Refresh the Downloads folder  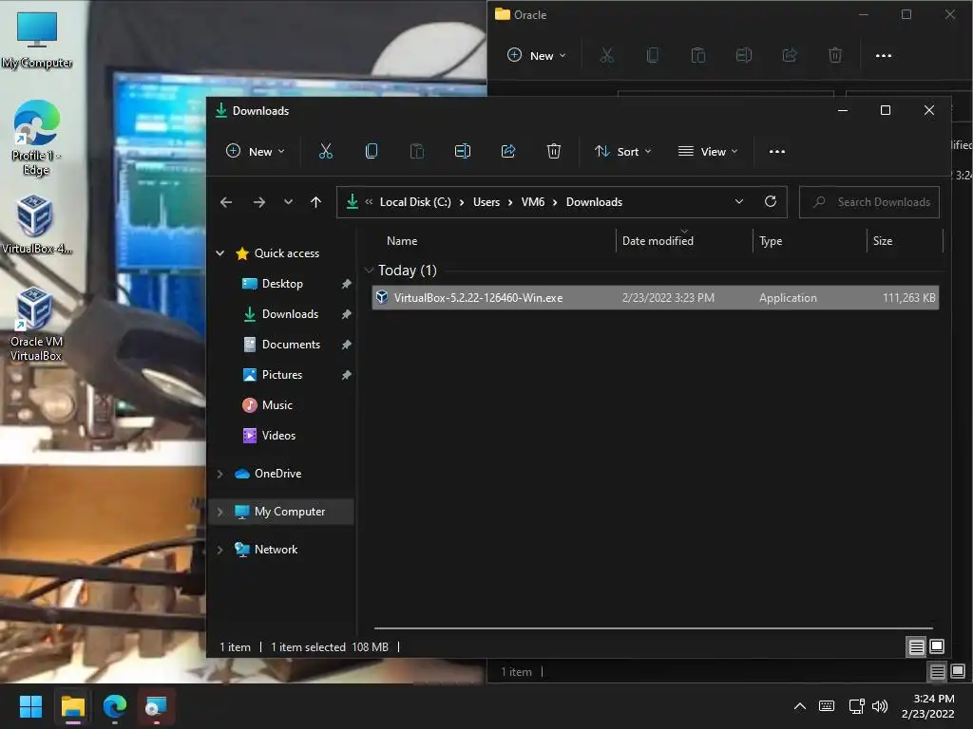pyautogui.click(x=770, y=201)
